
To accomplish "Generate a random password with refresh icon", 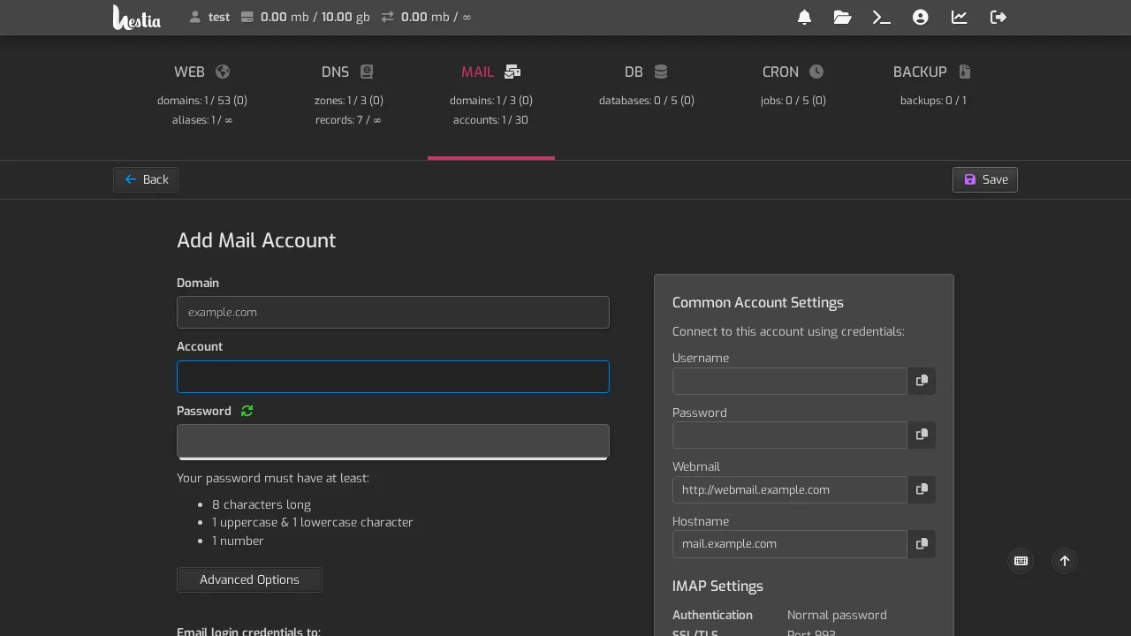I will pos(247,411).
